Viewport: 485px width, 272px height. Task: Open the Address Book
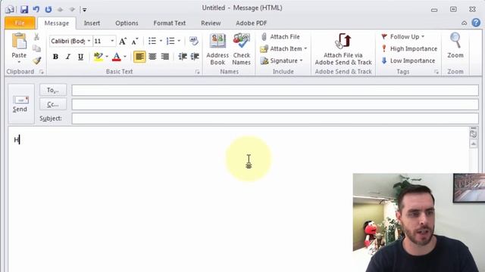coord(217,49)
